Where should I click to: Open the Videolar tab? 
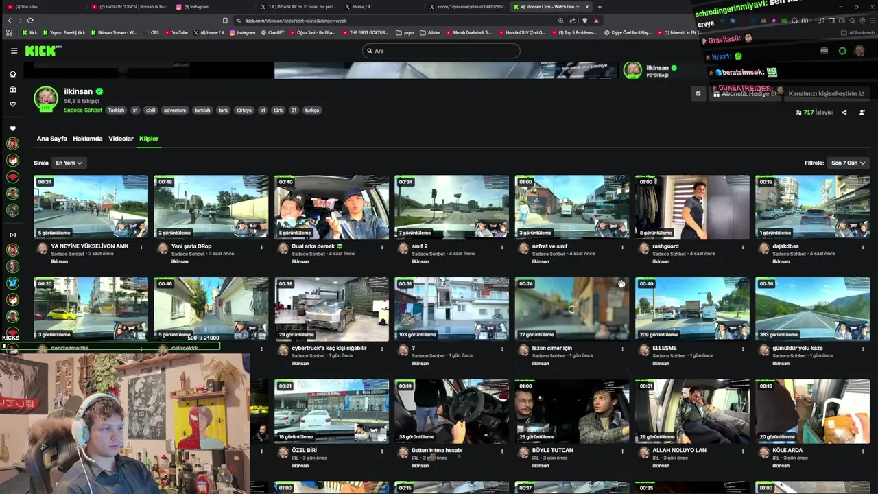121,139
